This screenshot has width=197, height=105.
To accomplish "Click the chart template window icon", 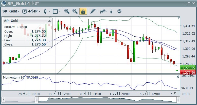I will [x=55, y=11].
